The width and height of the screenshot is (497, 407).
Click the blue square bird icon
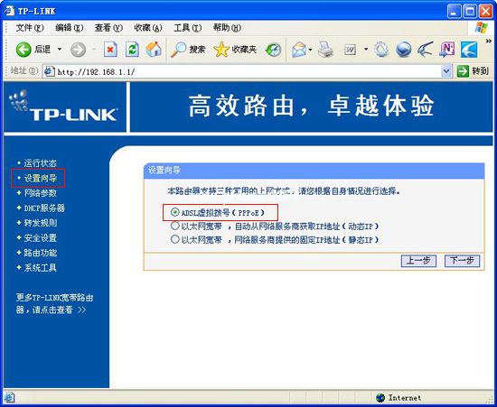point(469,50)
